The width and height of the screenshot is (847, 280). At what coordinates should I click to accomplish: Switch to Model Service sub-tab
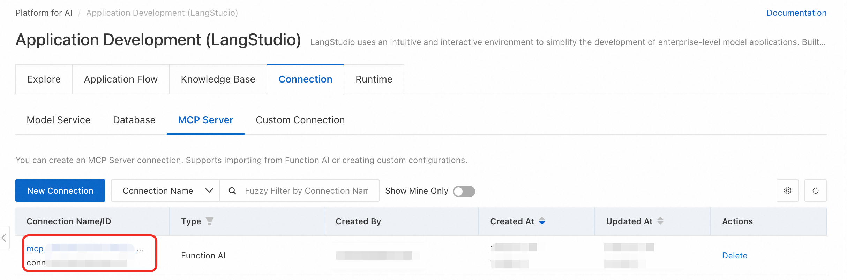pos(59,120)
